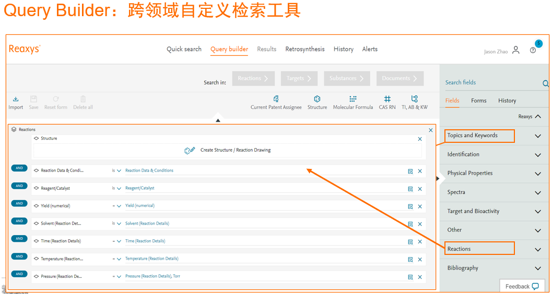Remove the Time (Reaction Details) row
The image size is (552, 294).
[x=420, y=242]
